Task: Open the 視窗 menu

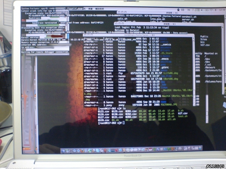Action: pos(90,9)
